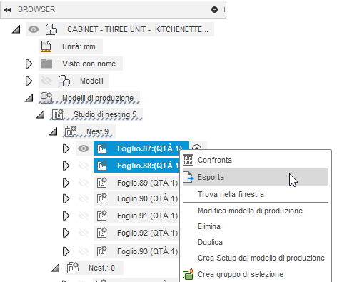
Task: Show Foglio.90 using its eye icon
Action: pos(84,198)
